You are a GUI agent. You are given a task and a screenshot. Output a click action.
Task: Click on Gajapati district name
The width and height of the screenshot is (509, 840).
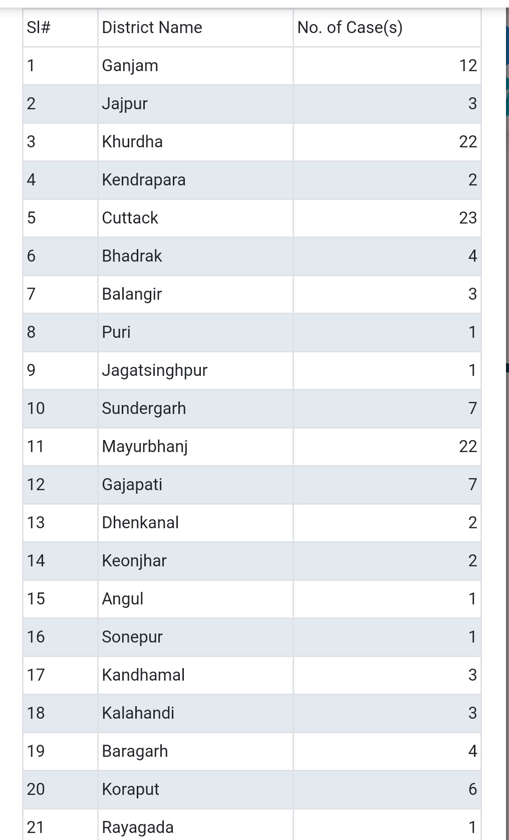tap(132, 485)
